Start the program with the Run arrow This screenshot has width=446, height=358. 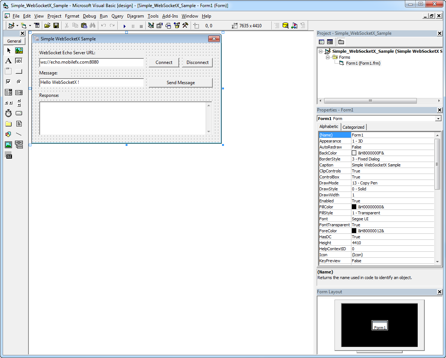124,26
